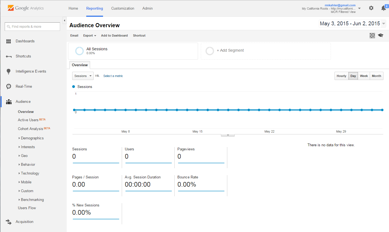Collapse the left sidebar arrow
This screenshot has height=232, width=389.
tap(64, 20)
